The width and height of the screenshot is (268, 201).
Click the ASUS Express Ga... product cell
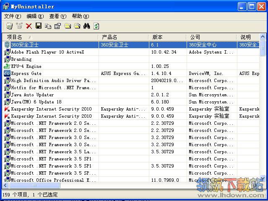[x=123, y=73]
